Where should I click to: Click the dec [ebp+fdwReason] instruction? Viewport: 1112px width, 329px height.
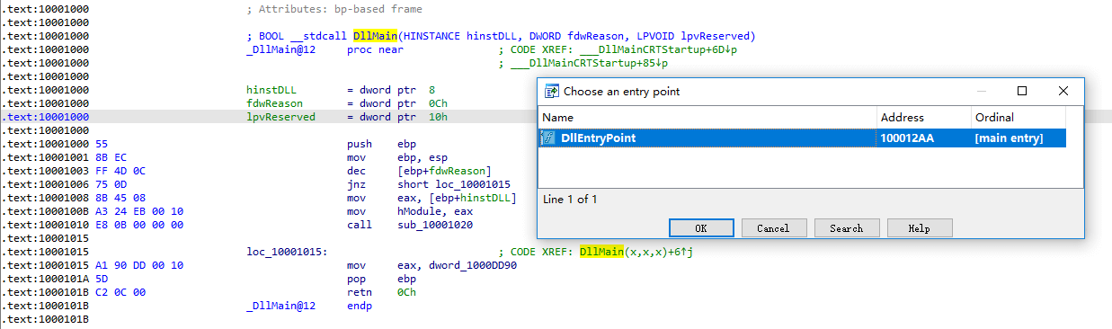coord(419,171)
